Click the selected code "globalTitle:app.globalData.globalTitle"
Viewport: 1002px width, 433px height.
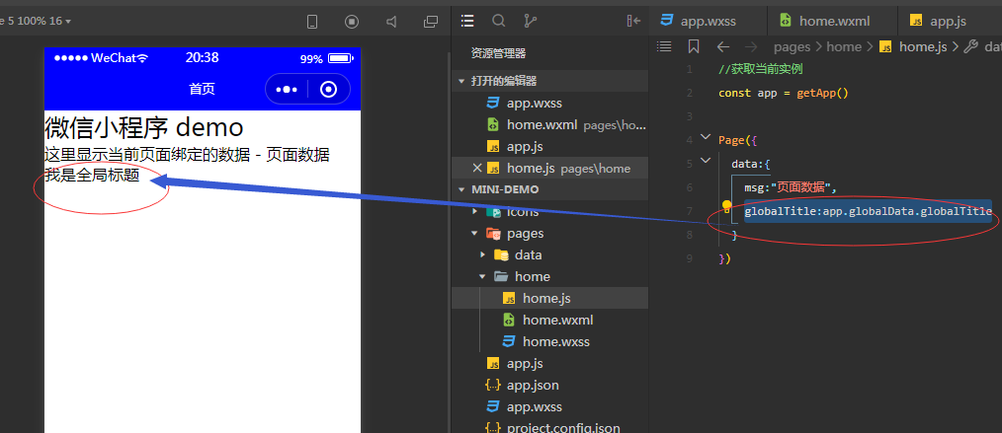point(868,211)
